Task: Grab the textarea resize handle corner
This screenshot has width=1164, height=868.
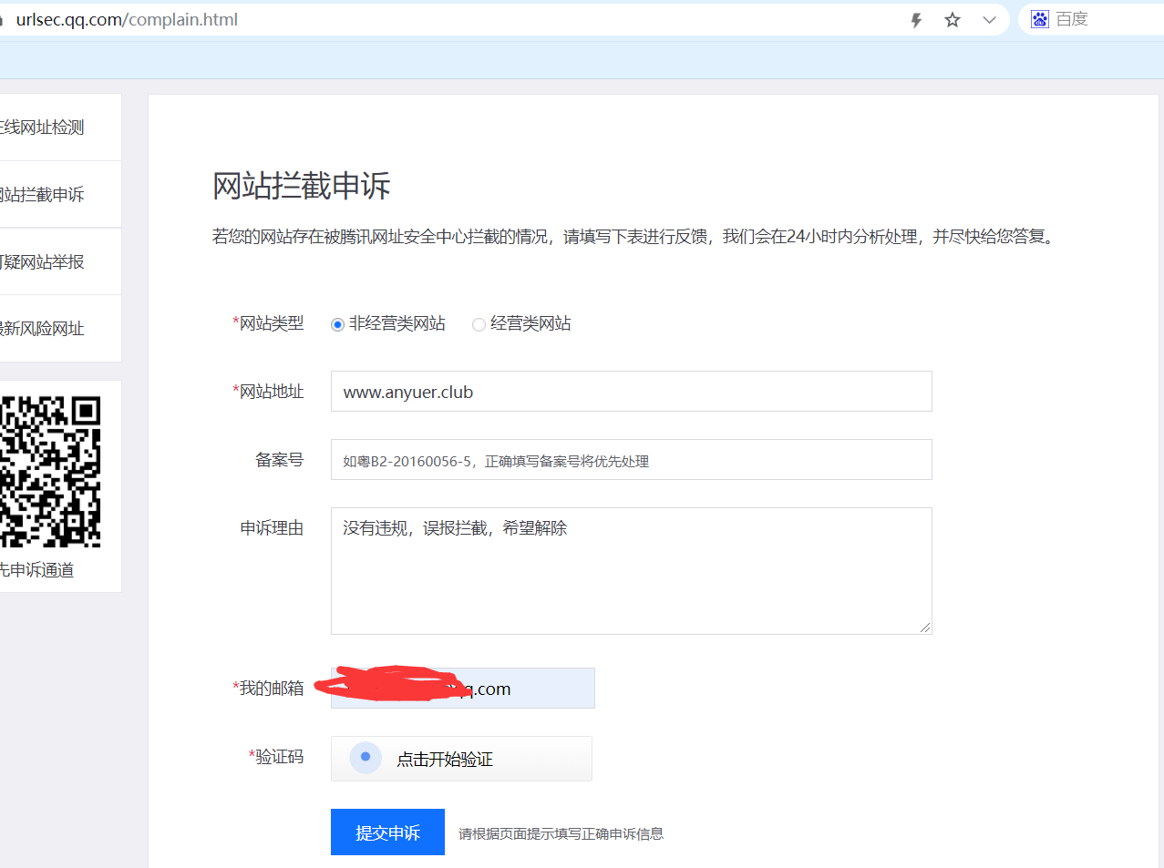Action: [925, 628]
